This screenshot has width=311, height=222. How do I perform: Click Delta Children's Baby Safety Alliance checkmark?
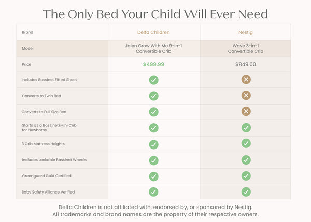point(154,192)
